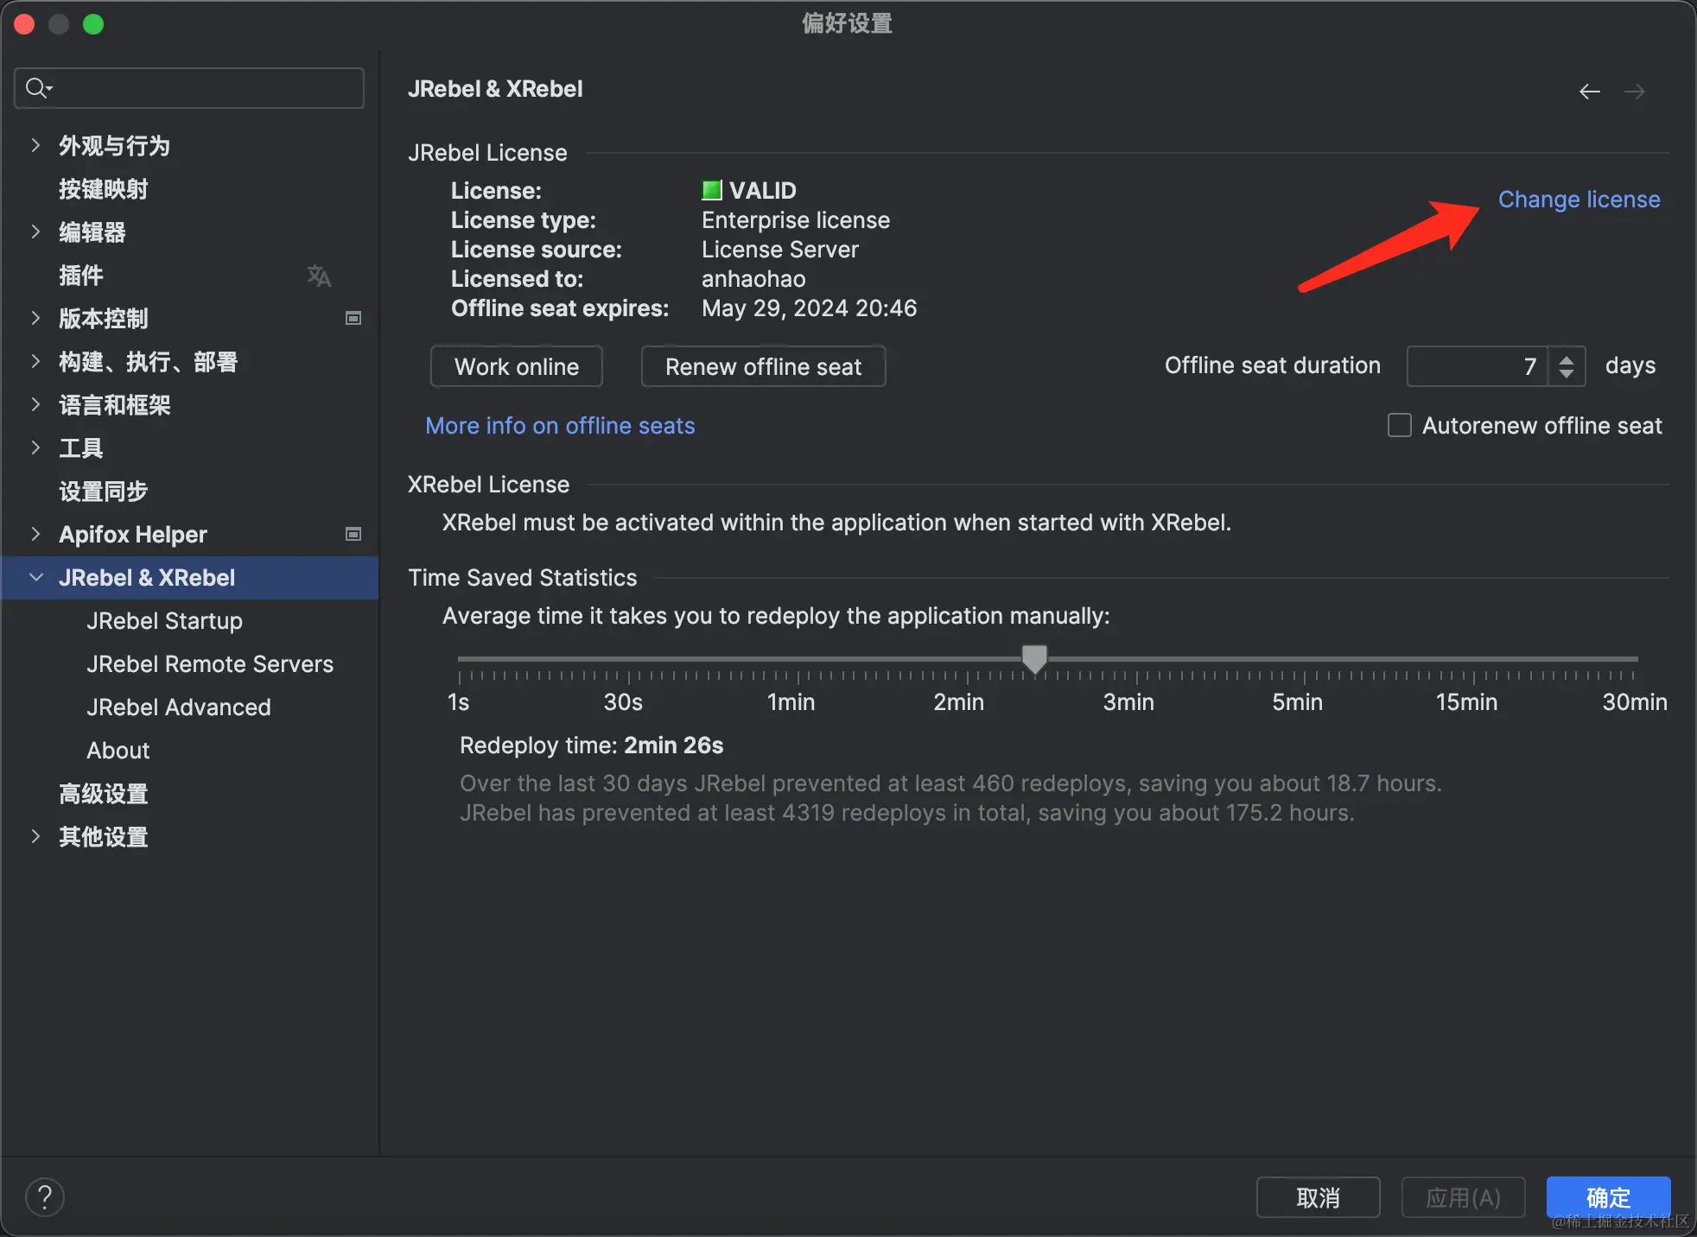The image size is (1697, 1237).
Task: Open More info on offline seats link
Action: [560, 426]
